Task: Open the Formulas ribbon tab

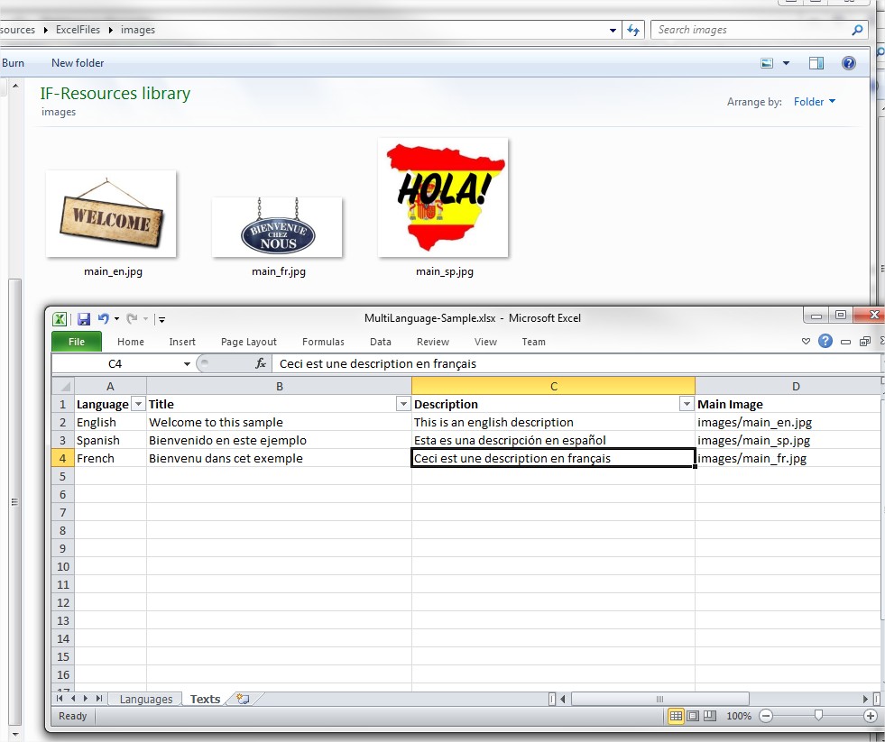Action: pos(323,342)
